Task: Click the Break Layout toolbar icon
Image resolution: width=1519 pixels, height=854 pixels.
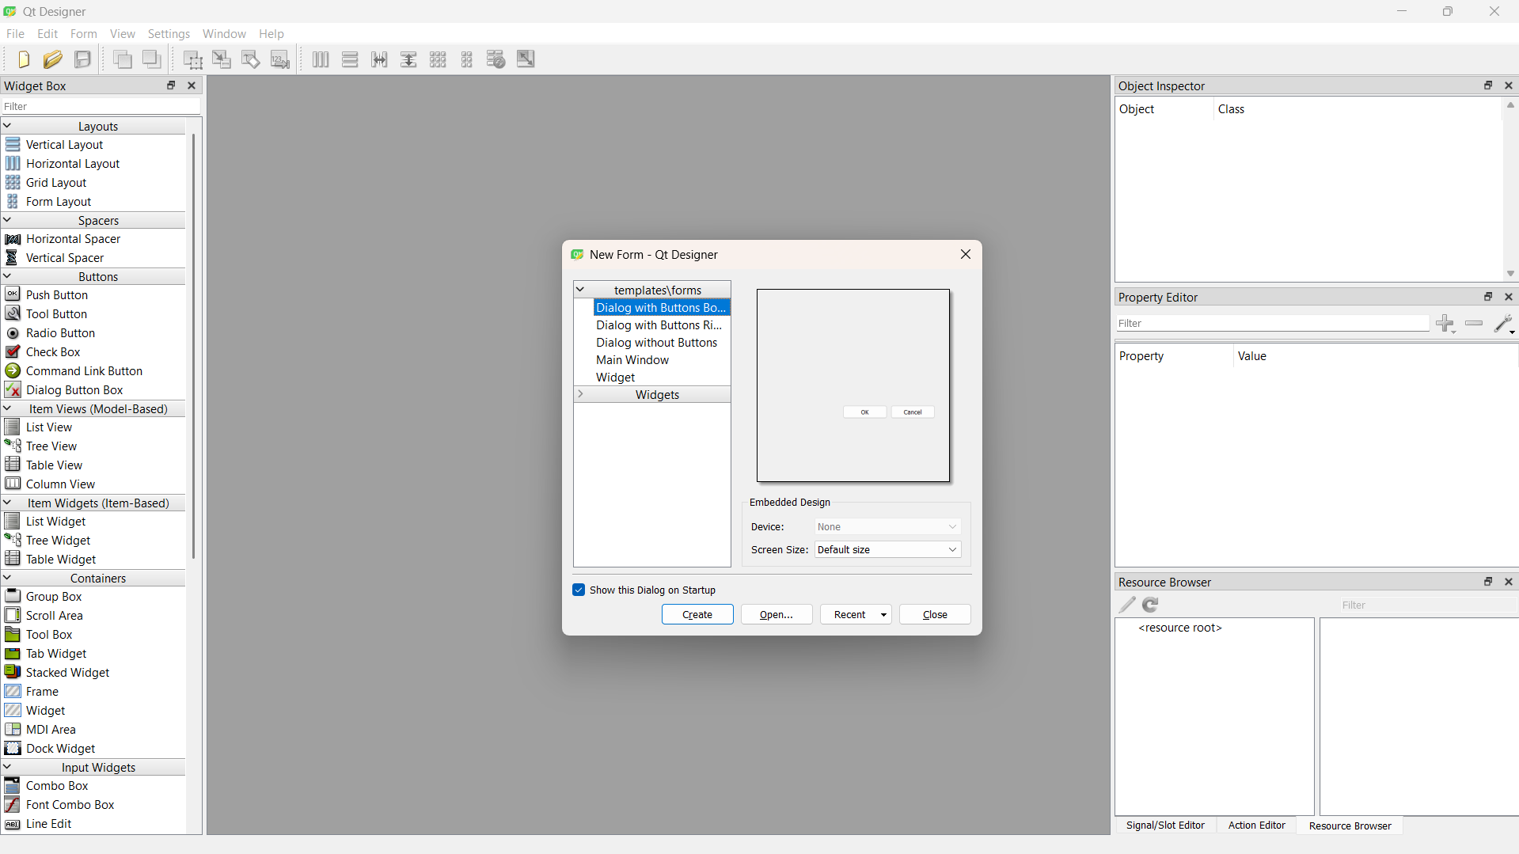Action: [496, 59]
